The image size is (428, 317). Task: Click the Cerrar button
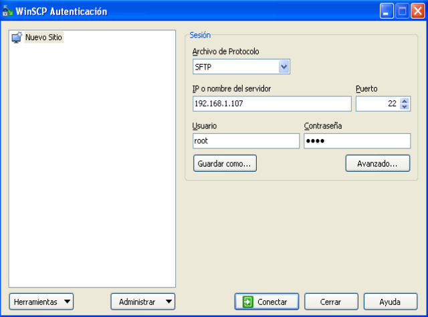pos(331,302)
